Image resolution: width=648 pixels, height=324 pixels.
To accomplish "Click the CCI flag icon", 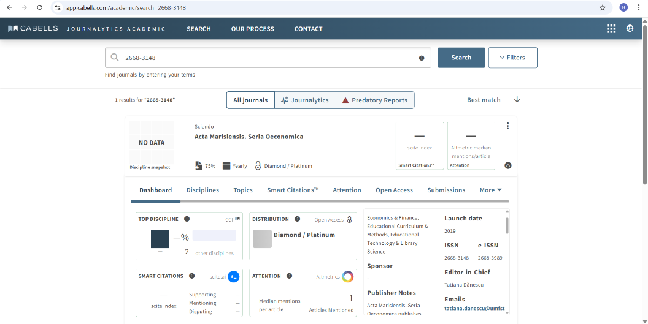I will pos(237,219).
